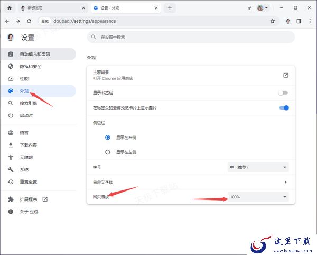Select 外观 in the settings sidebar
This screenshot has width=317, height=255.
click(39, 91)
